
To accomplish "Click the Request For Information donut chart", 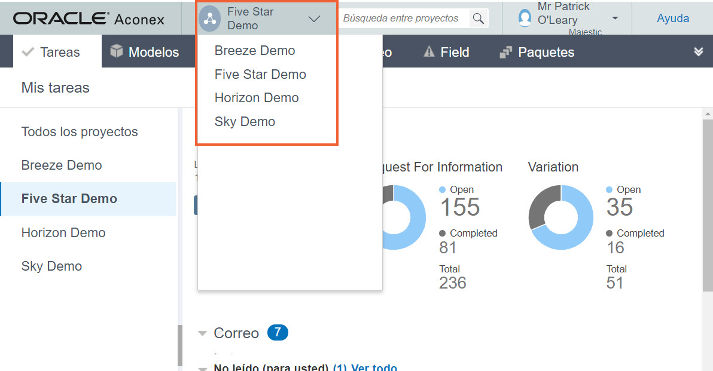I will [x=406, y=217].
